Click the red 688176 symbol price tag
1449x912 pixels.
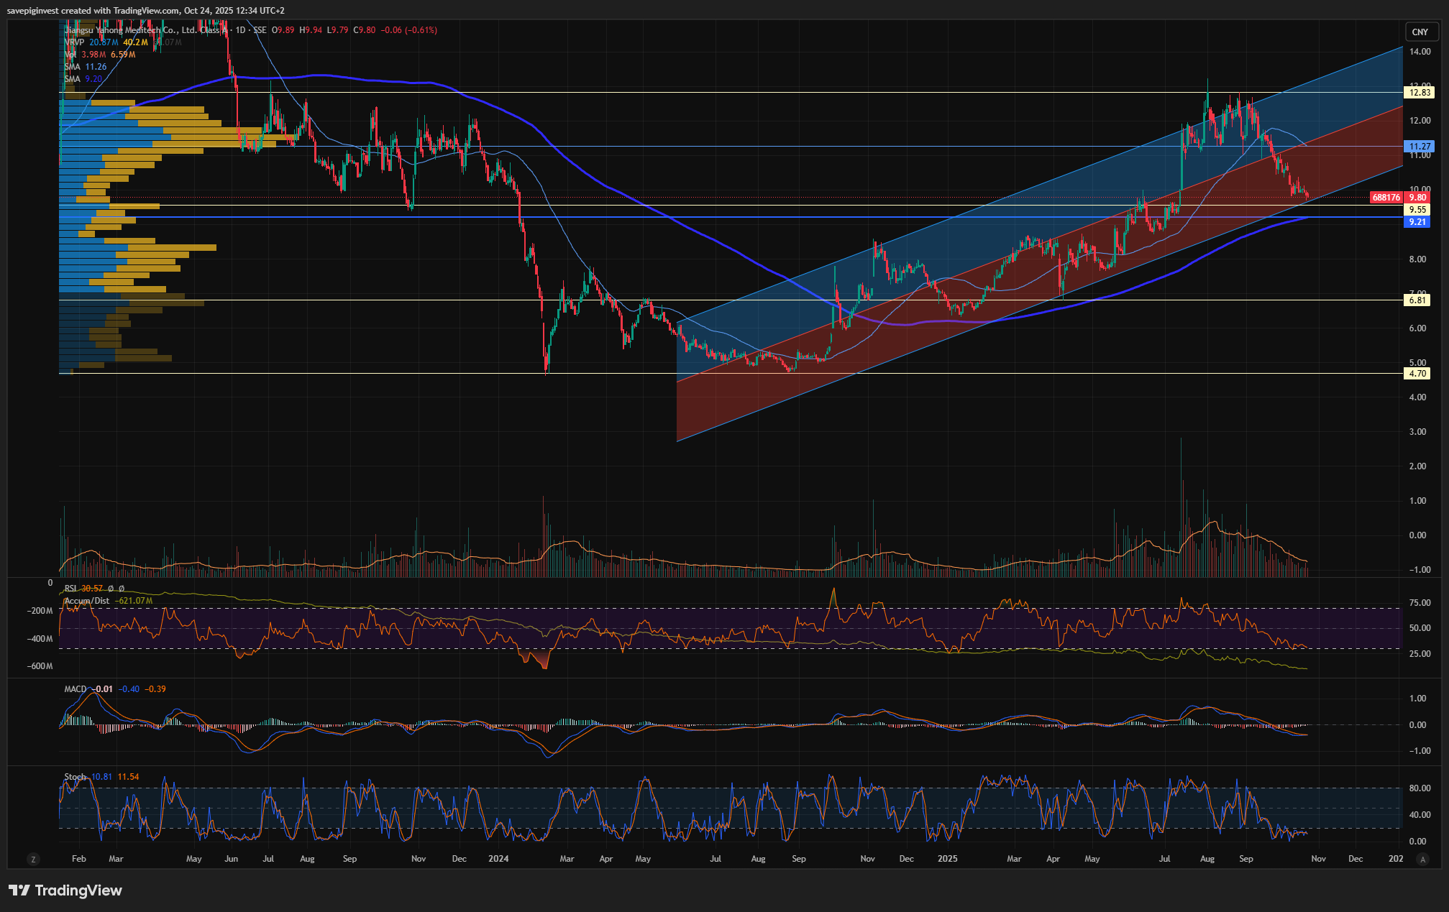(x=1385, y=198)
